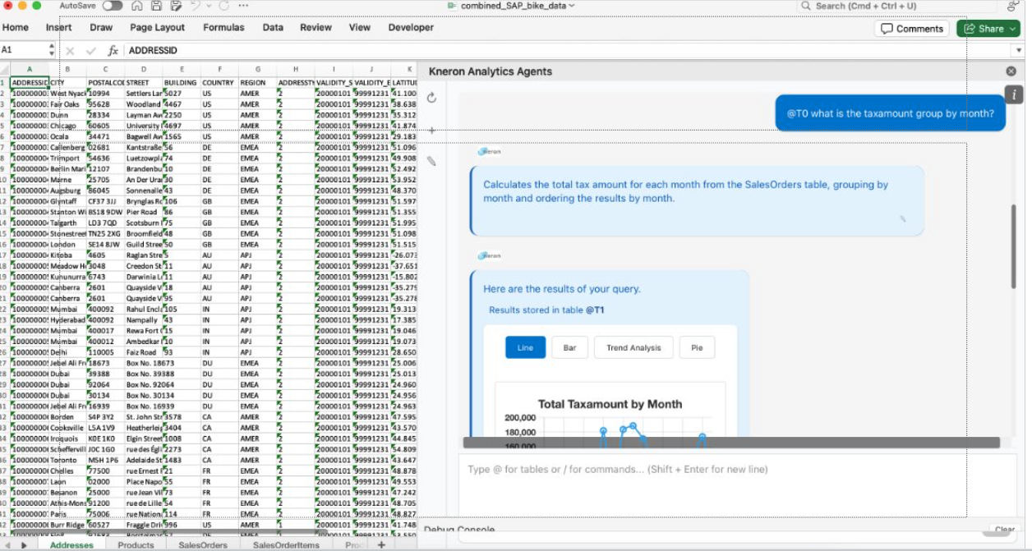Image resolution: width=1032 pixels, height=551 pixels.
Task: Select the cell containing Chicago
Action: click(x=68, y=126)
